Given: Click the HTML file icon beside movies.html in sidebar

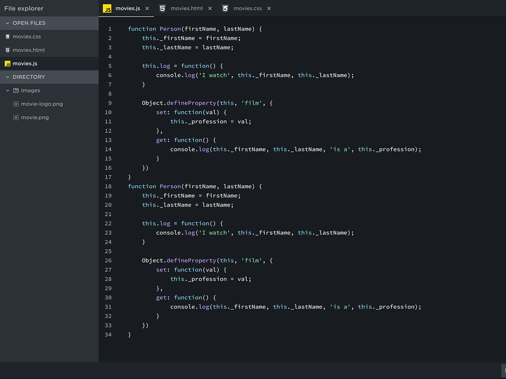Looking at the screenshot, I should pos(8,50).
